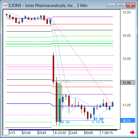Viewport: 138px width, 138px height.
Task: Click the green shaded measurement rectangle
Action: point(59,102)
